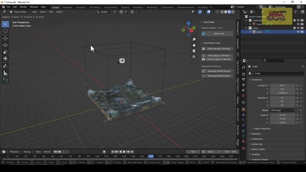The height and width of the screenshot is (172, 306).
Task: Expand the Collections panel
Action: click(x=257, y=139)
